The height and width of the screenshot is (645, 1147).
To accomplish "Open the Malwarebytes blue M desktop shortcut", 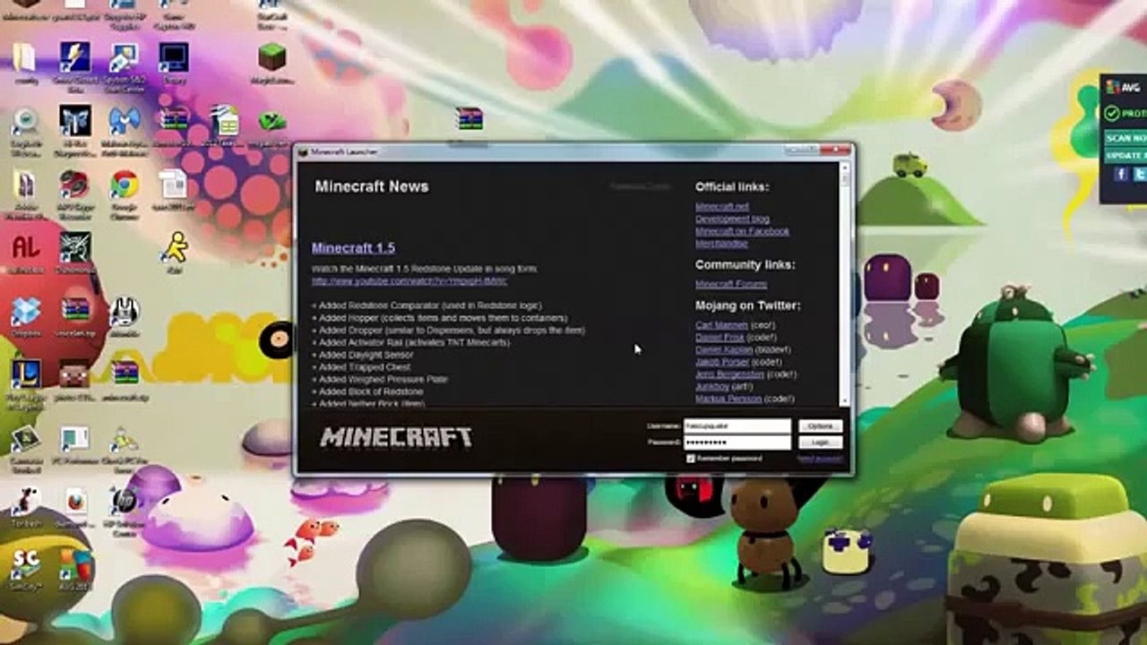I will (x=125, y=121).
